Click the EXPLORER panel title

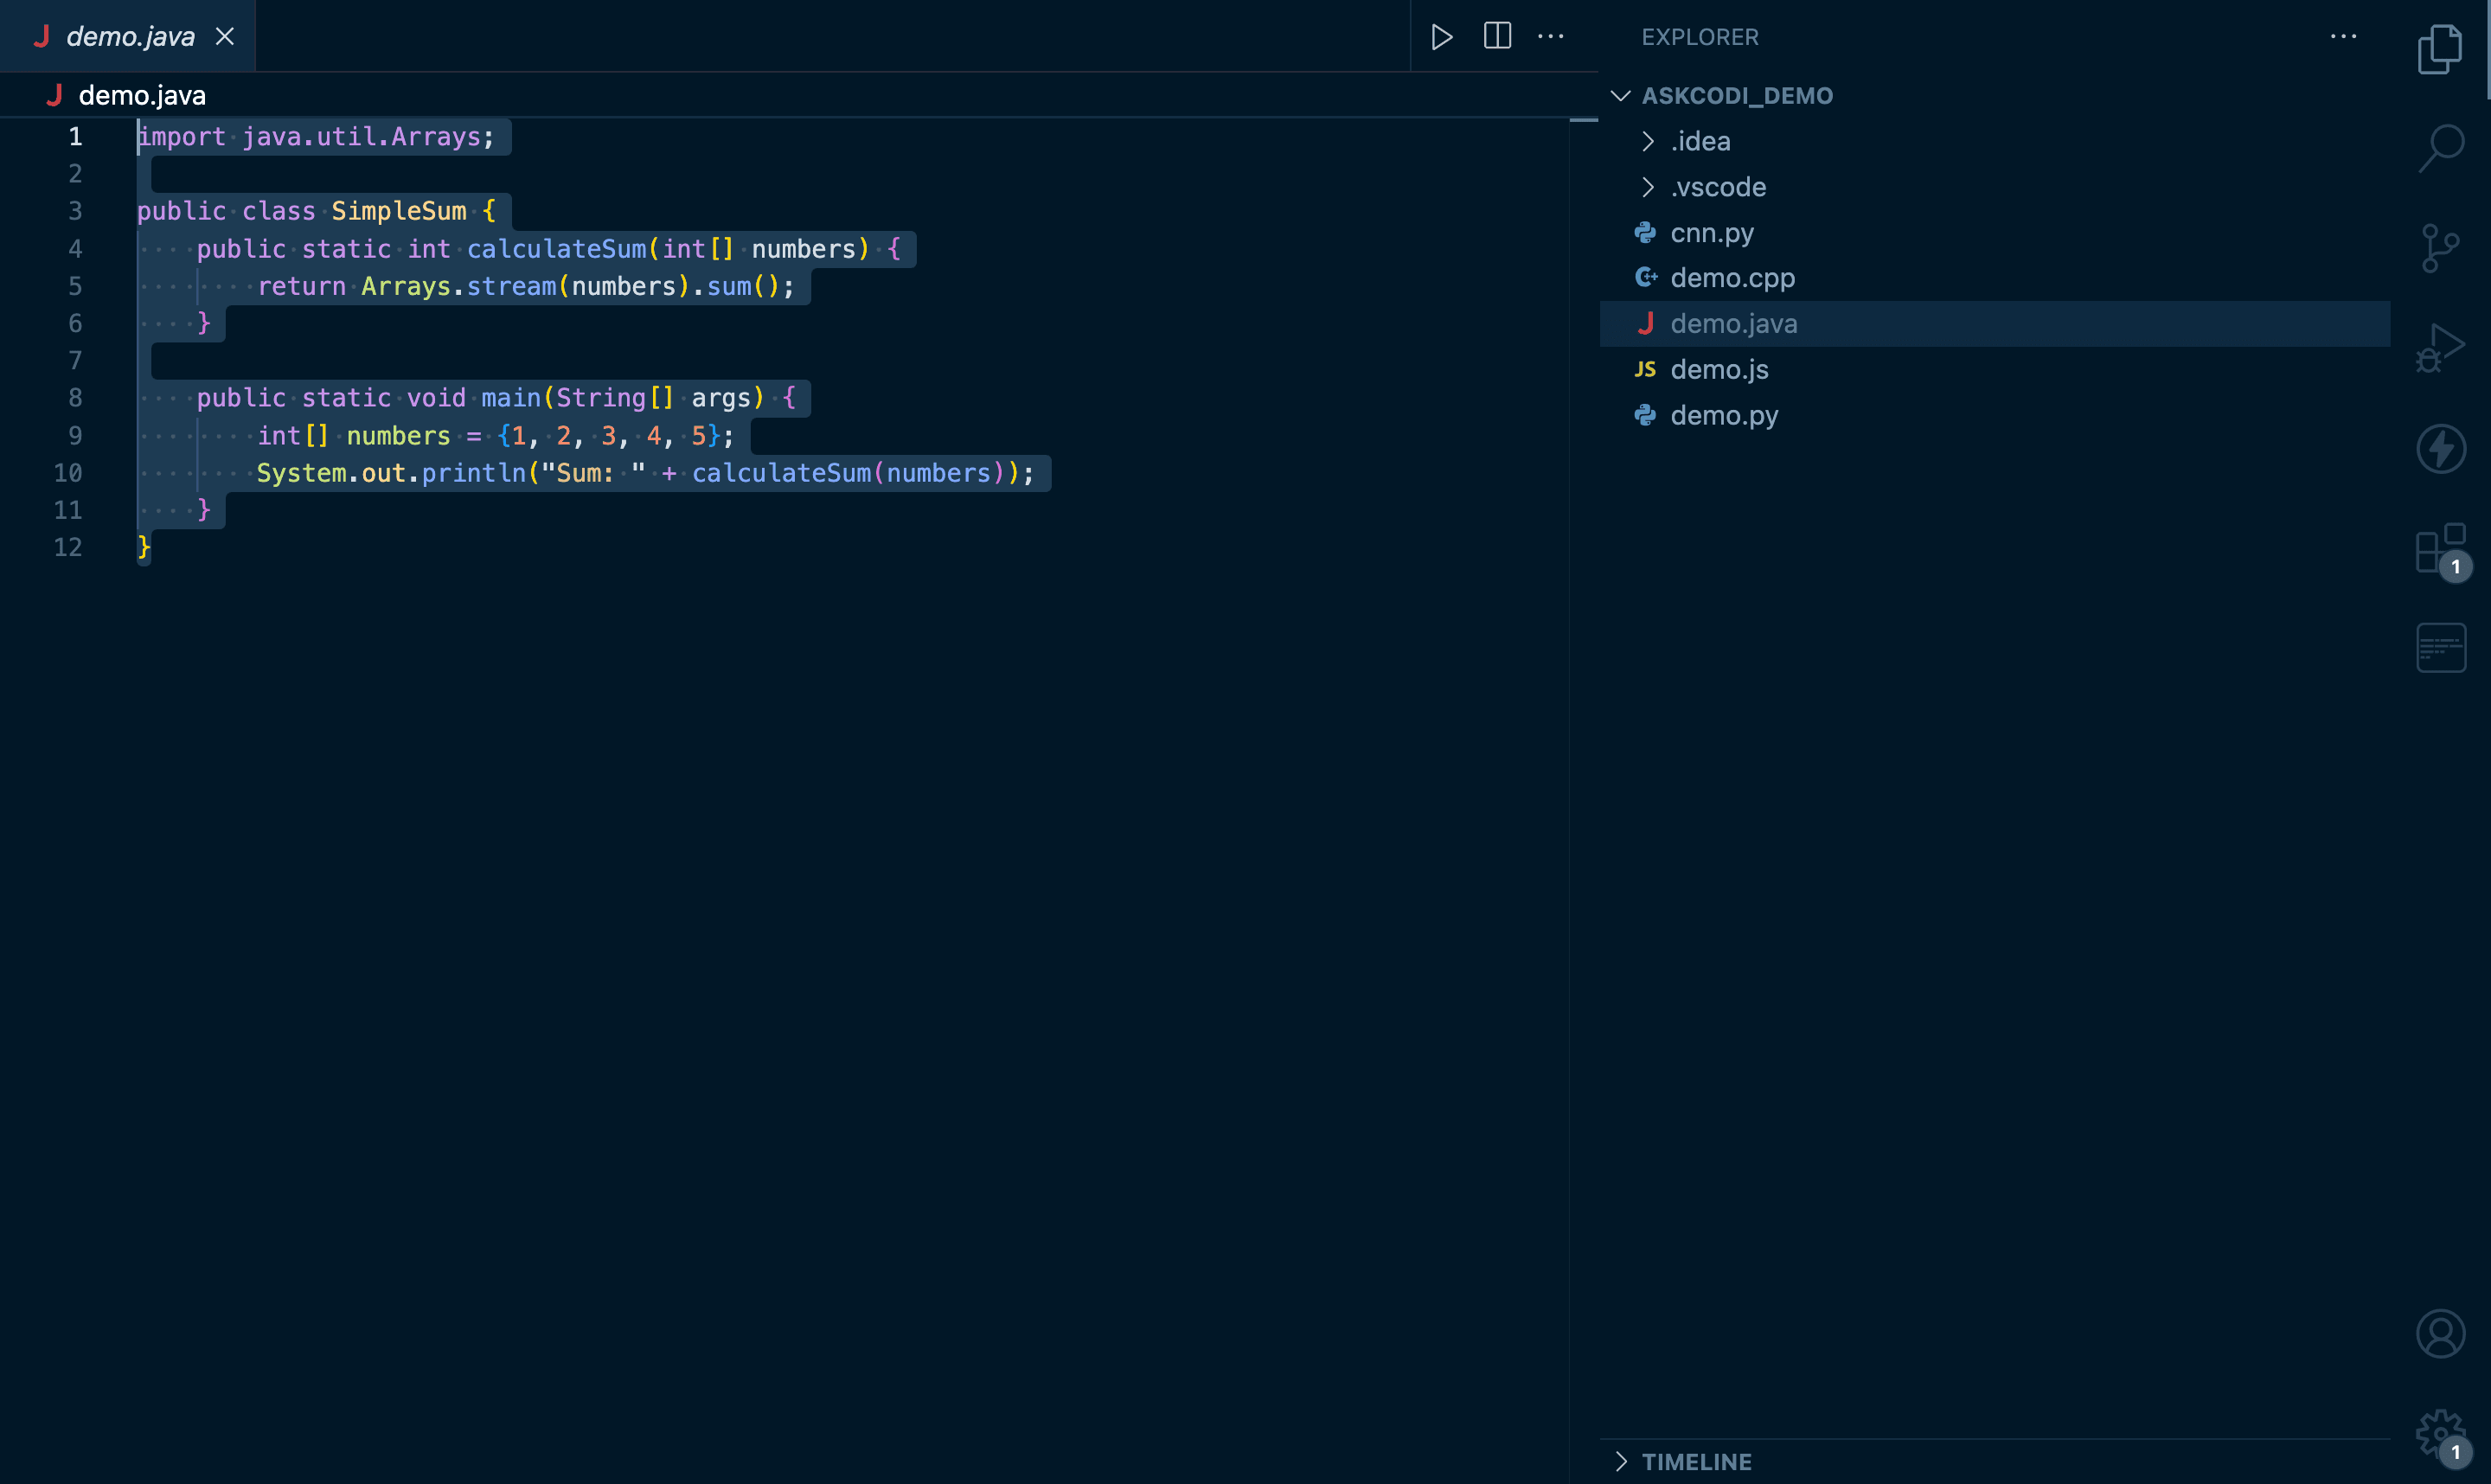click(1699, 37)
